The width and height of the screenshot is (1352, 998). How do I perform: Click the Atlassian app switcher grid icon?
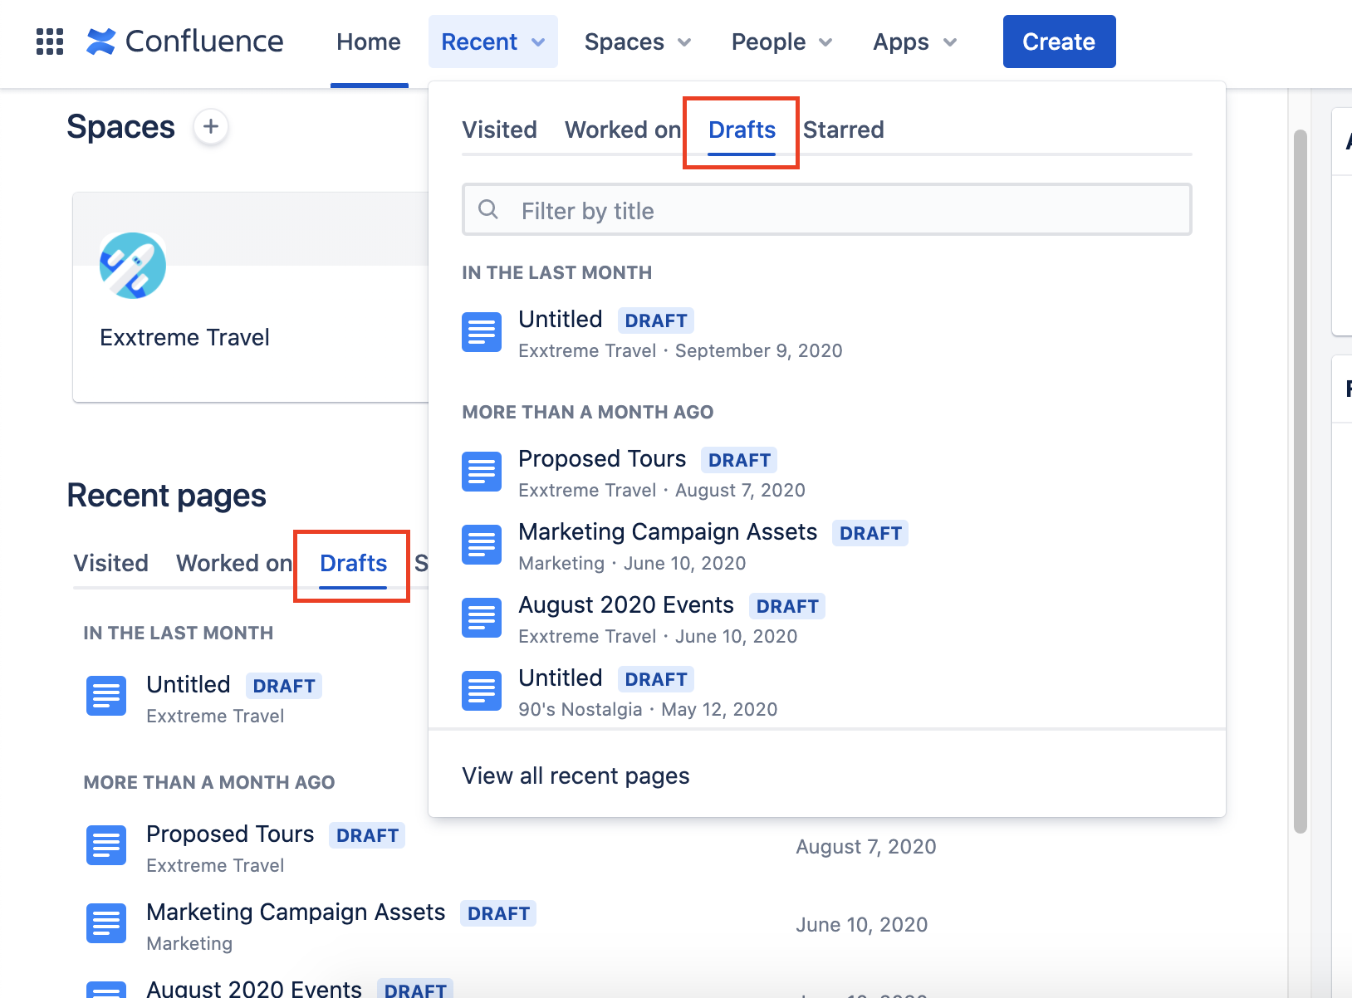(49, 41)
